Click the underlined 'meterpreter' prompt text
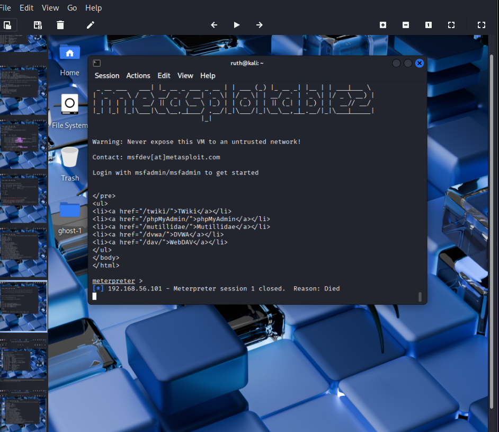 (x=113, y=281)
